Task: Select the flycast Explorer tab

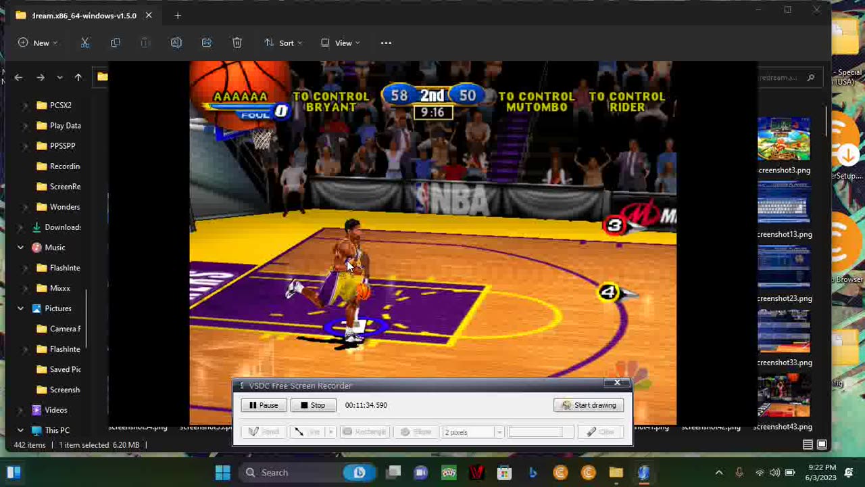Action: [x=84, y=16]
